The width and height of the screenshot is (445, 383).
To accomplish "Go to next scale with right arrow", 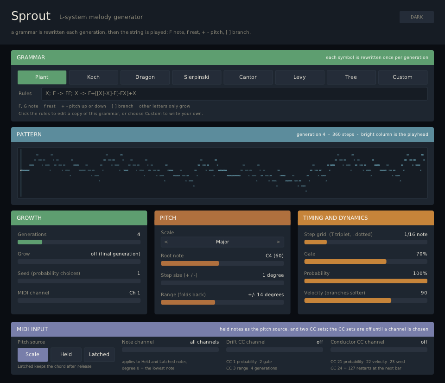I will pos(278,242).
